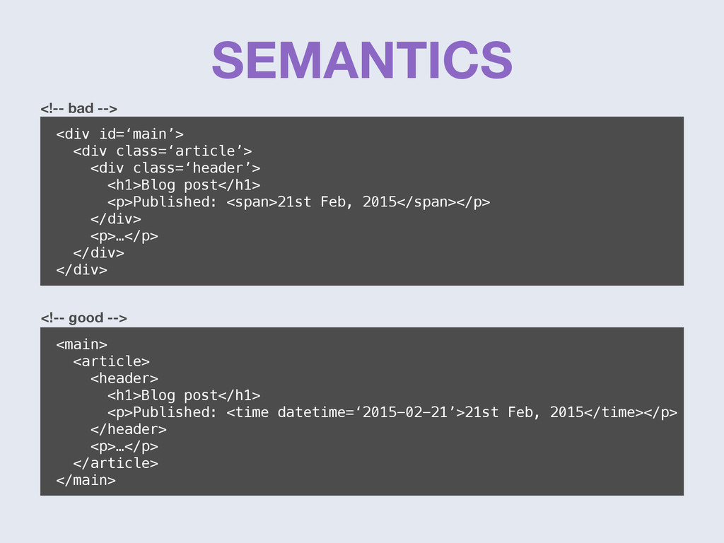Click the div class='article' line

[163, 151]
